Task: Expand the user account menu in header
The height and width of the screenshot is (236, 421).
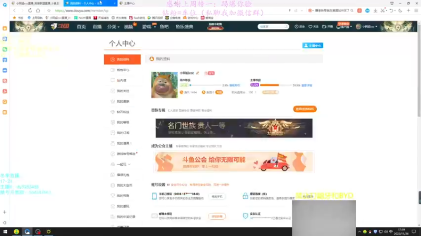Action: click(x=366, y=27)
